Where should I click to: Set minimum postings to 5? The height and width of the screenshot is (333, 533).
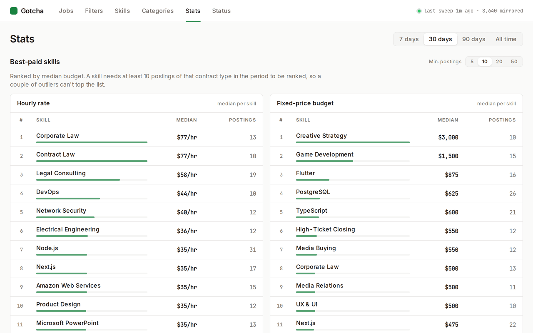[472, 62]
